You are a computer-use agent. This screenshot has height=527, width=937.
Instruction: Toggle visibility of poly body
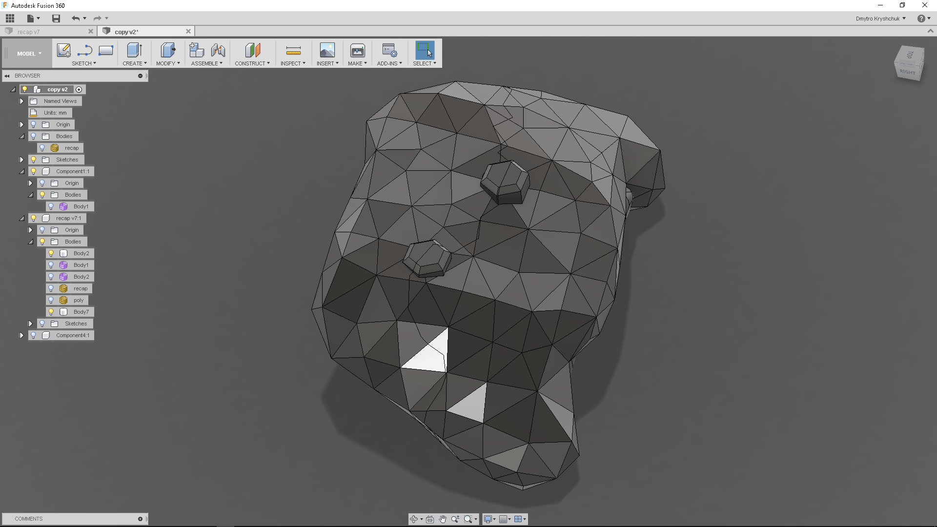[51, 300]
